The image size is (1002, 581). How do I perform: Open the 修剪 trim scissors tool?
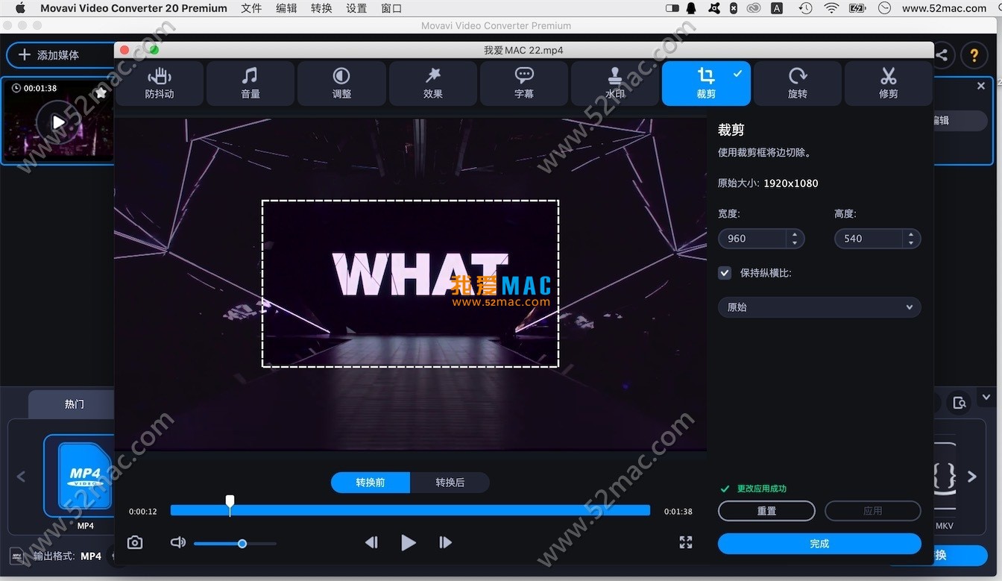[x=888, y=83]
